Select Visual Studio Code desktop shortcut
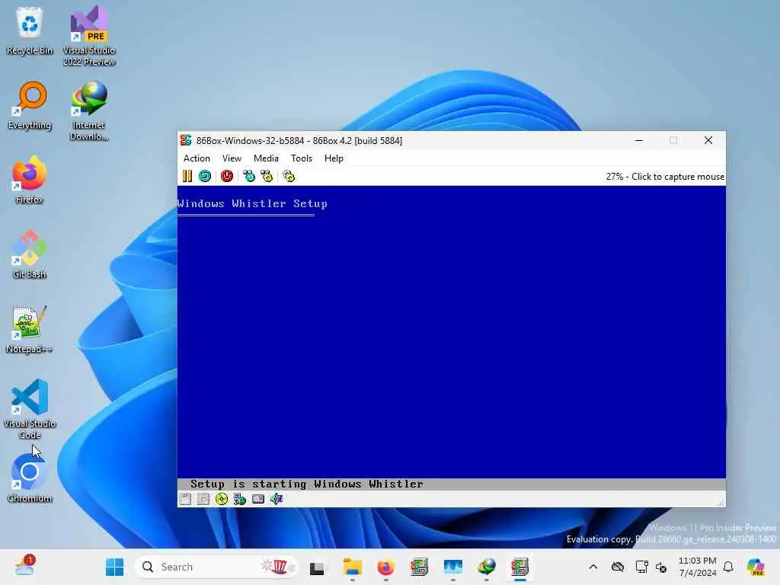This screenshot has height=585, width=780. (30, 409)
